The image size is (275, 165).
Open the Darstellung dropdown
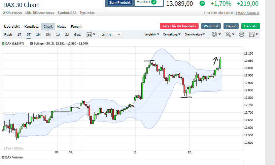pos(172,34)
